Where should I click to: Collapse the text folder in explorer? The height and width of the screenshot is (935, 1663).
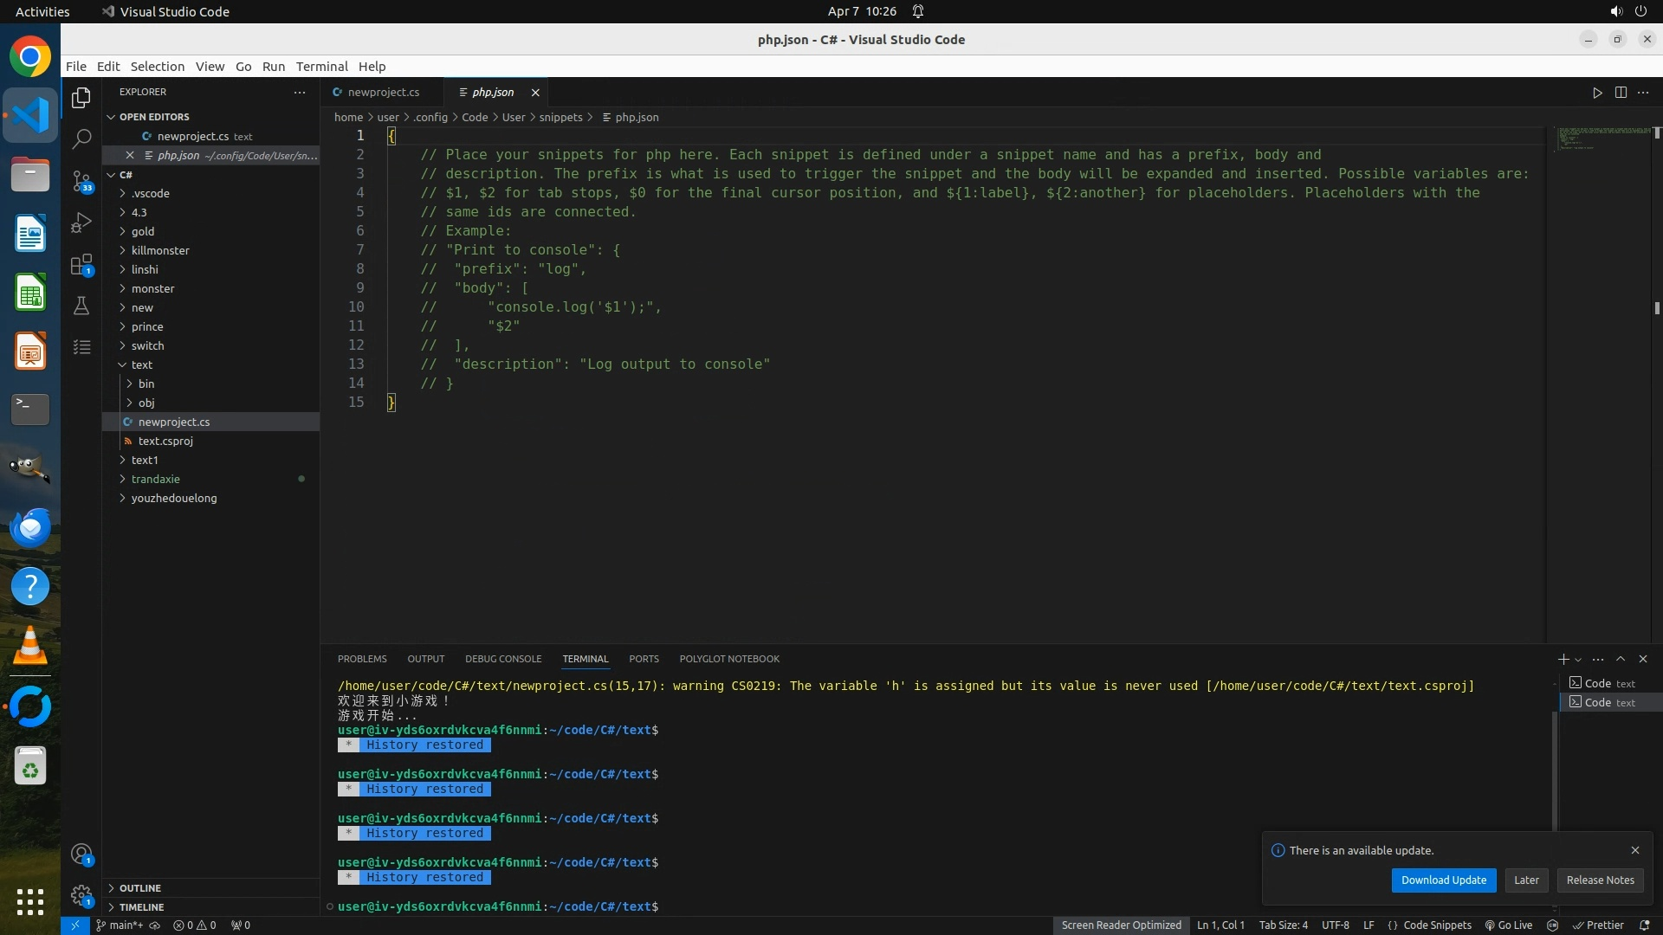(x=141, y=364)
